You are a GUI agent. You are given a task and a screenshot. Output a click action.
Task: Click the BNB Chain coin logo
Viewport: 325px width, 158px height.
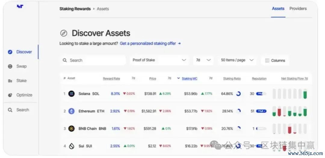click(72, 128)
